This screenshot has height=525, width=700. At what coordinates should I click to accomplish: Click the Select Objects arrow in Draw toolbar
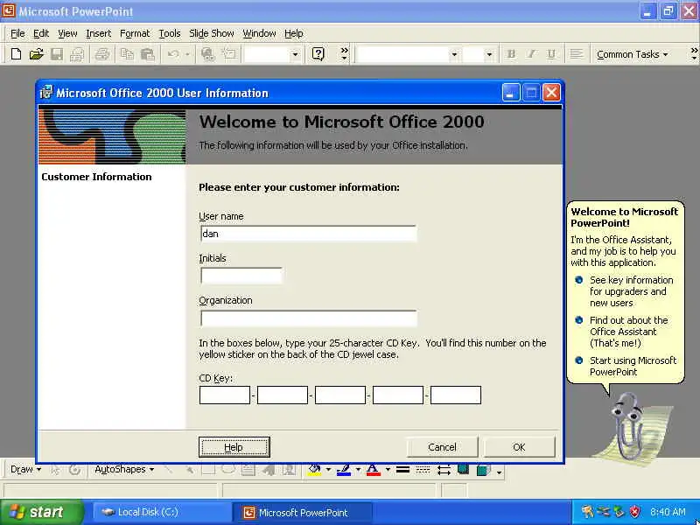(x=55, y=470)
